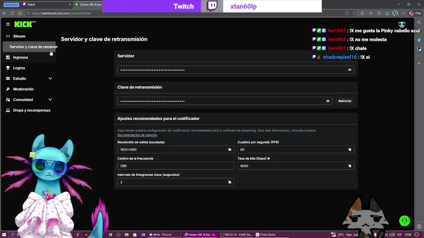
Task: Click the Logros trophy icon
Action: (x=8, y=68)
